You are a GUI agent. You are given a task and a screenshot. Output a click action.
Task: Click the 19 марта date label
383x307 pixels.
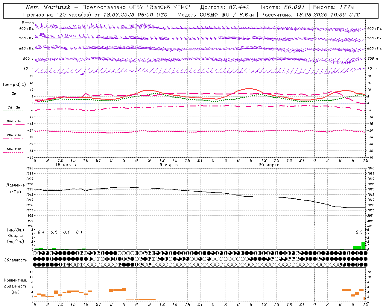tap(168, 165)
